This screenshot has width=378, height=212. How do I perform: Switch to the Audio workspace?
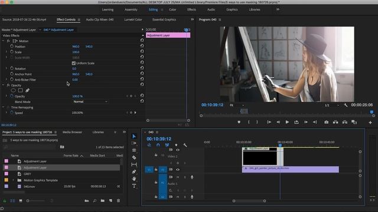(x=211, y=9)
